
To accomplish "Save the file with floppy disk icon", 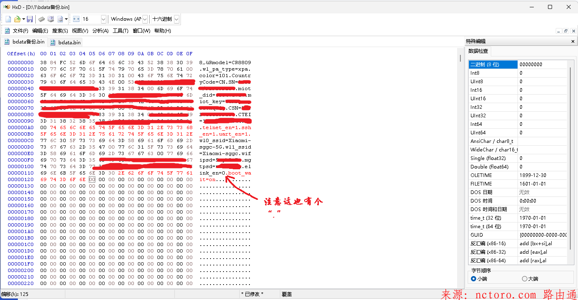I will click(30, 19).
